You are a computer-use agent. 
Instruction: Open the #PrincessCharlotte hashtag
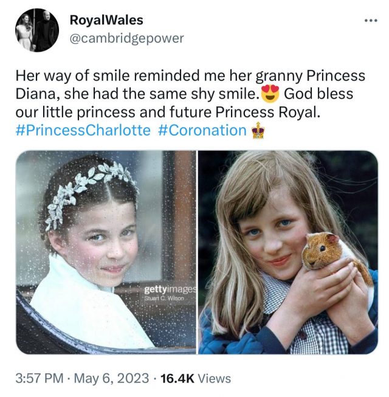(83, 131)
